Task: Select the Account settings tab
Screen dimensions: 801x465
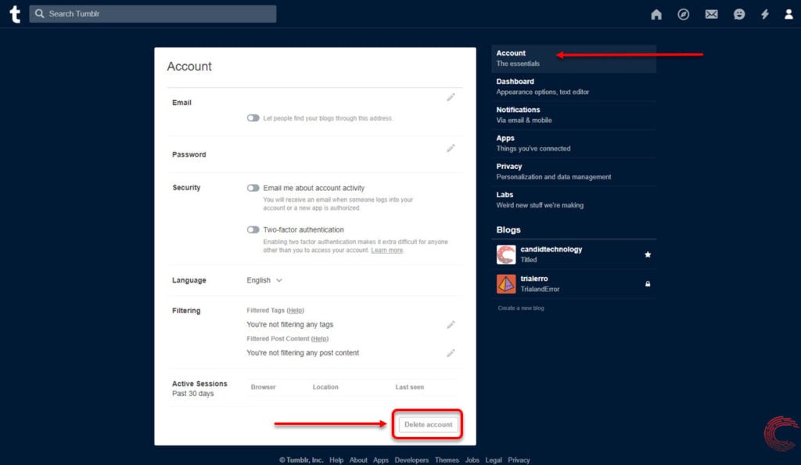Action: click(x=573, y=58)
